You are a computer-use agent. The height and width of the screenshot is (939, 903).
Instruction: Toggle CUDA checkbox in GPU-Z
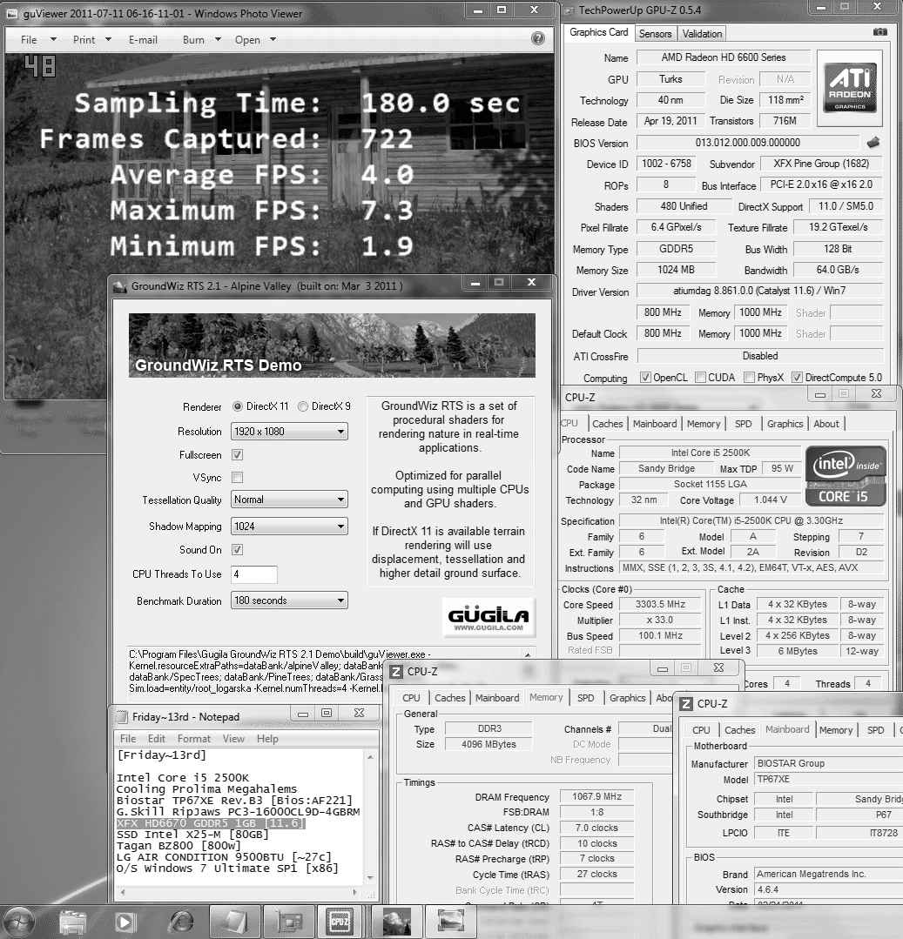[700, 378]
